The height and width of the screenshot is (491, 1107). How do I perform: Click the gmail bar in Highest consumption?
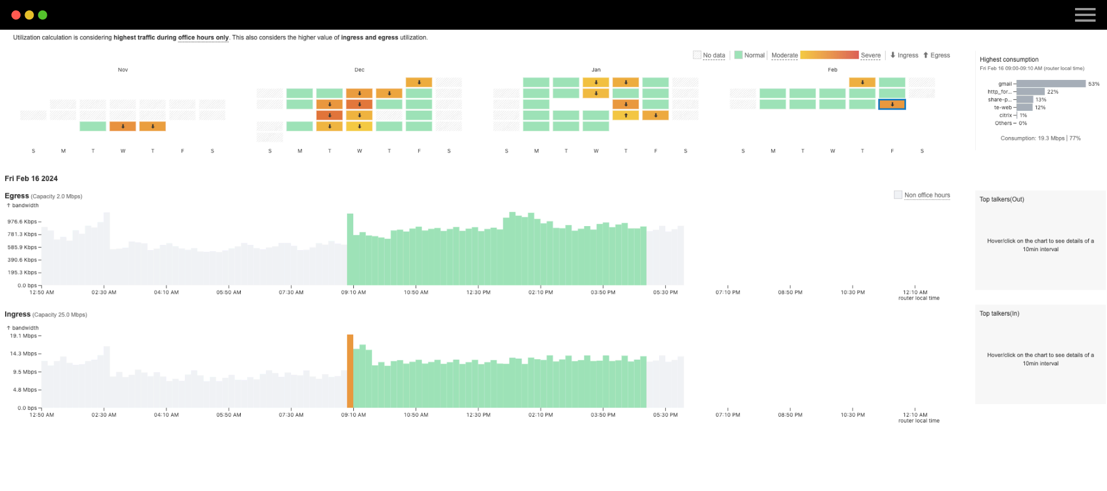1051,84
